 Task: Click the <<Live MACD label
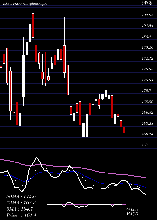click(132, 212)
